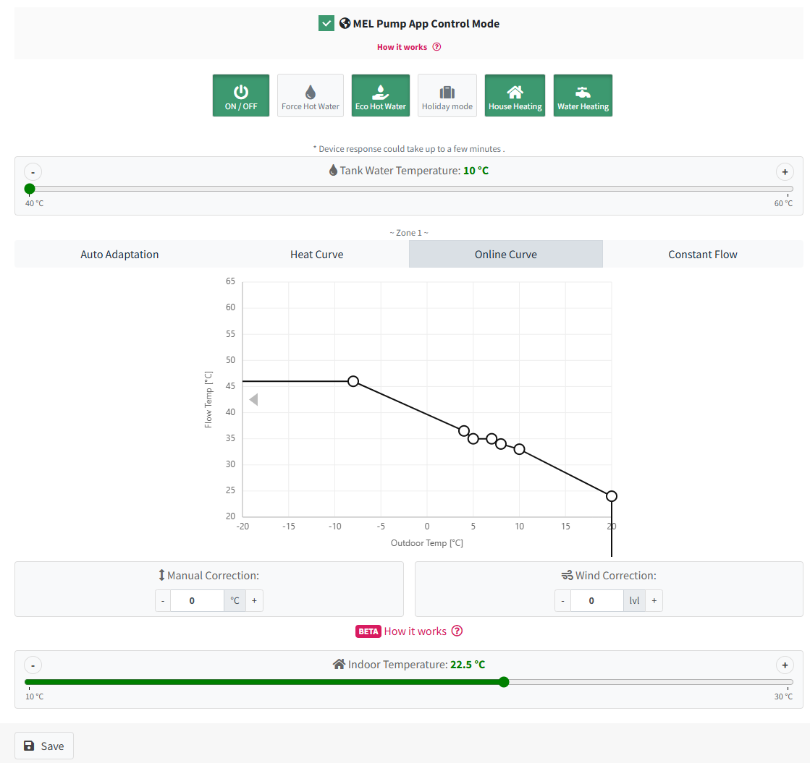The width and height of the screenshot is (810, 763).
Task: Click the gray left arrow on chart
Action: pos(253,399)
